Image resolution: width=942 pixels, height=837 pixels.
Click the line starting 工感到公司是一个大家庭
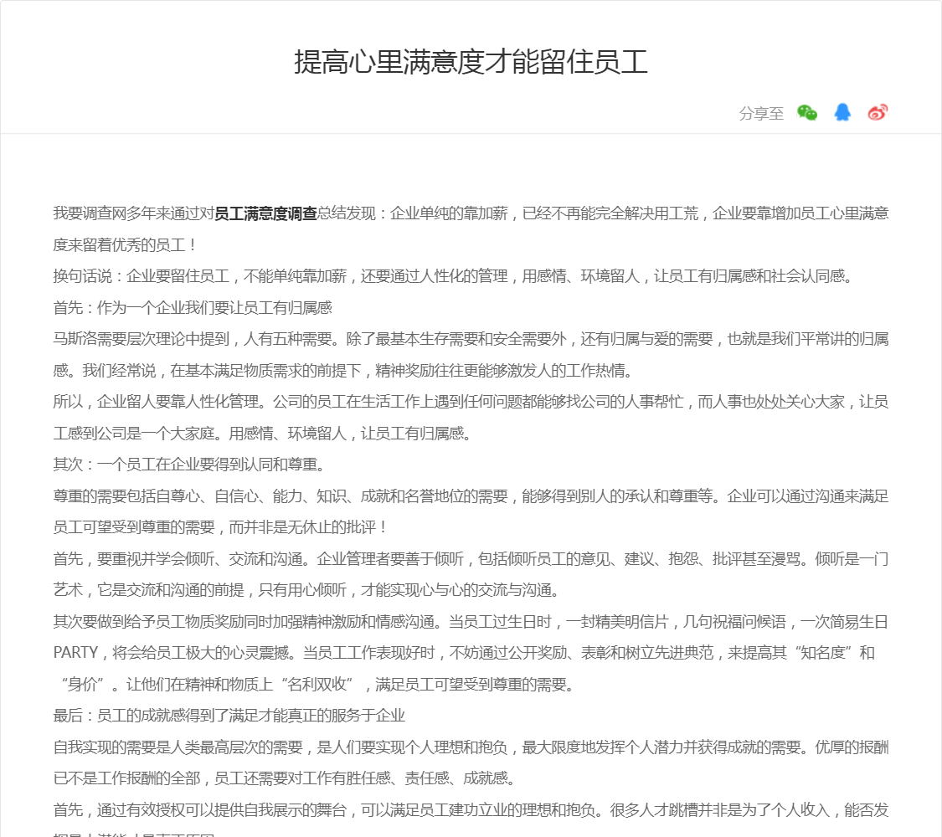coord(263,434)
